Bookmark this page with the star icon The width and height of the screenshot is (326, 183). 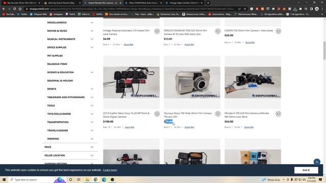click(x=244, y=9)
